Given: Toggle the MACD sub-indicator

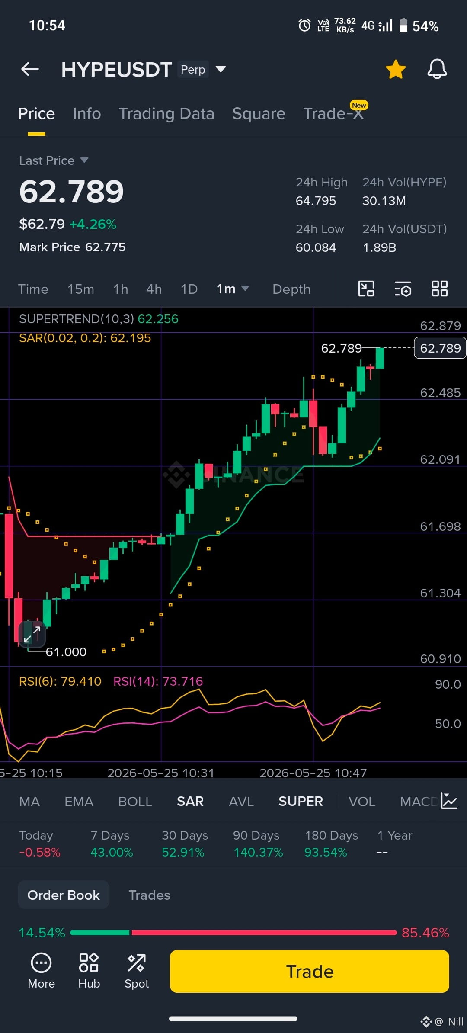Looking at the screenshot, I should pos(419,802).
